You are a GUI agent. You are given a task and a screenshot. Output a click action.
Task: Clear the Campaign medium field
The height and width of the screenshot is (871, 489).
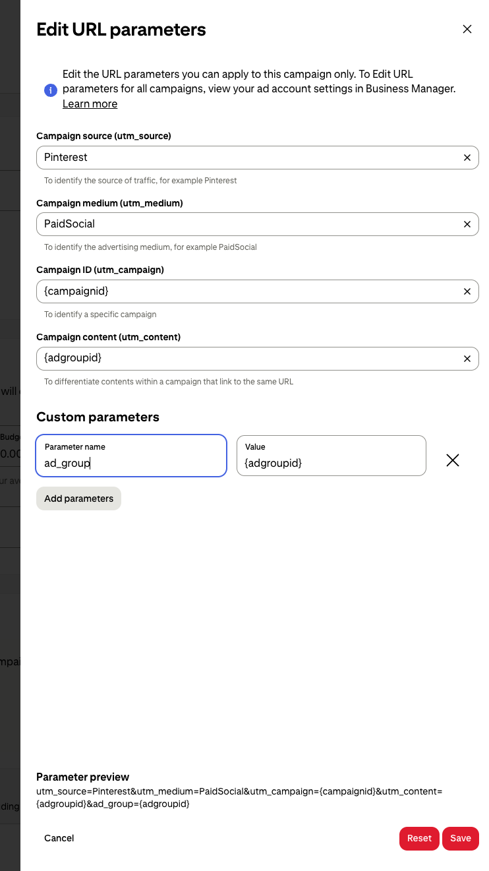(467, 224)
